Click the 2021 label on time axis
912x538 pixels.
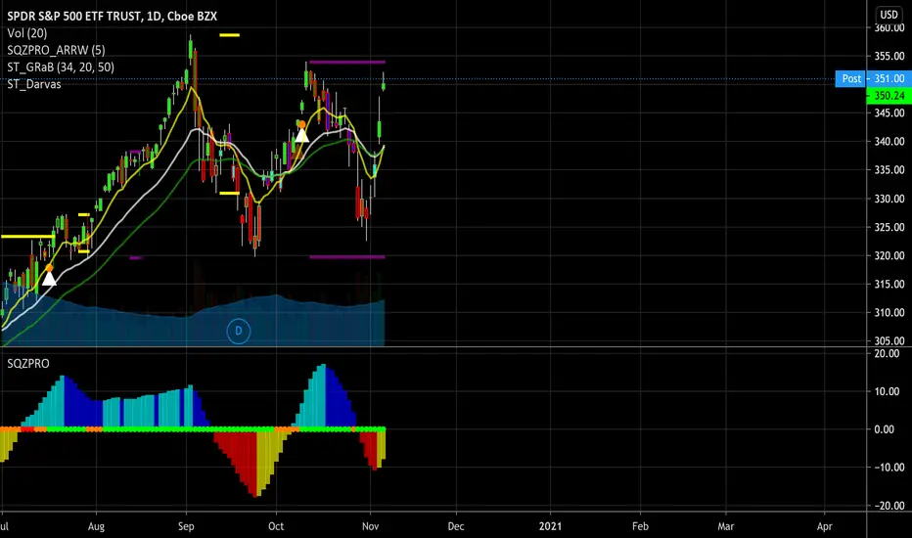coord(550,526)
